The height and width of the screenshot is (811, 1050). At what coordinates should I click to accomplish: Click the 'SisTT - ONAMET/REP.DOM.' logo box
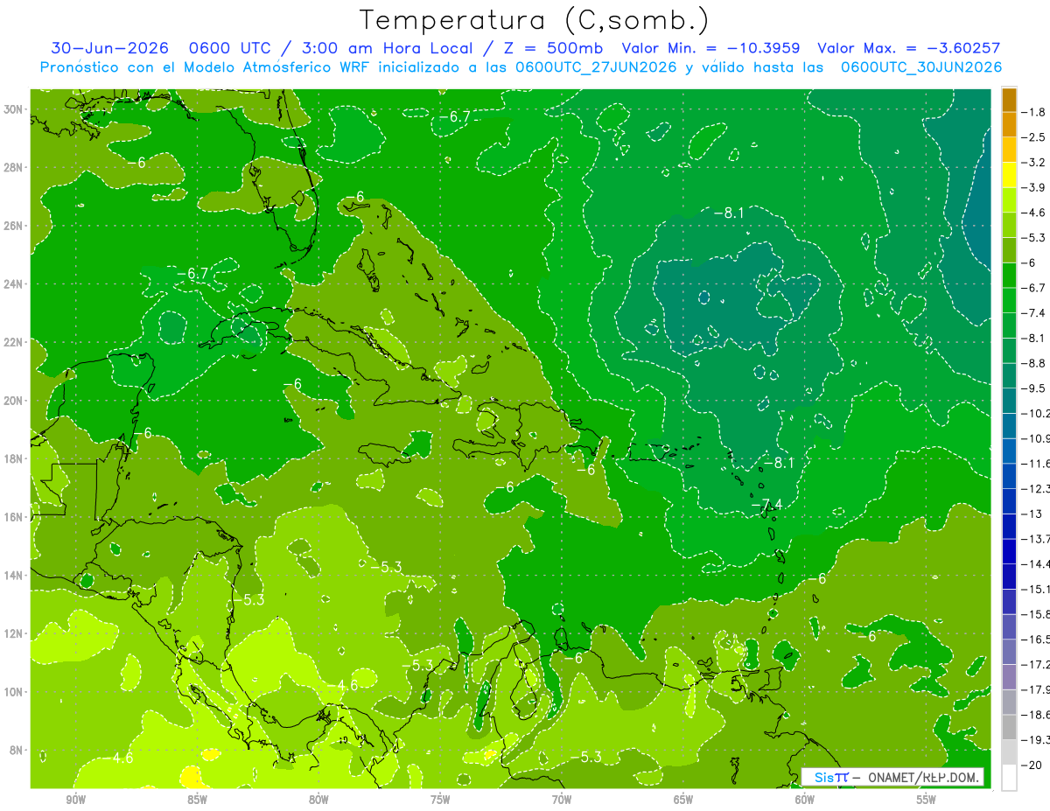(892, 777)
